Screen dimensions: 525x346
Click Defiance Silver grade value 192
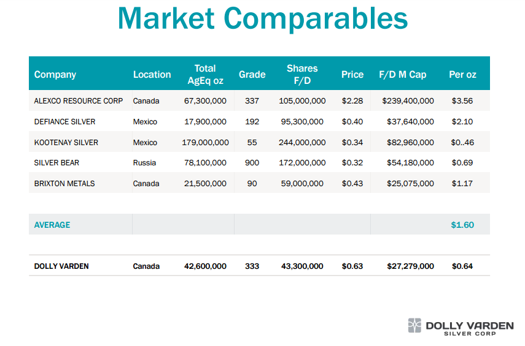tap(252, 122)
